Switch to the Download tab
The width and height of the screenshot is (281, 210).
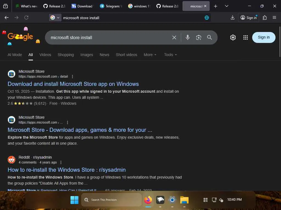point(83,6)
